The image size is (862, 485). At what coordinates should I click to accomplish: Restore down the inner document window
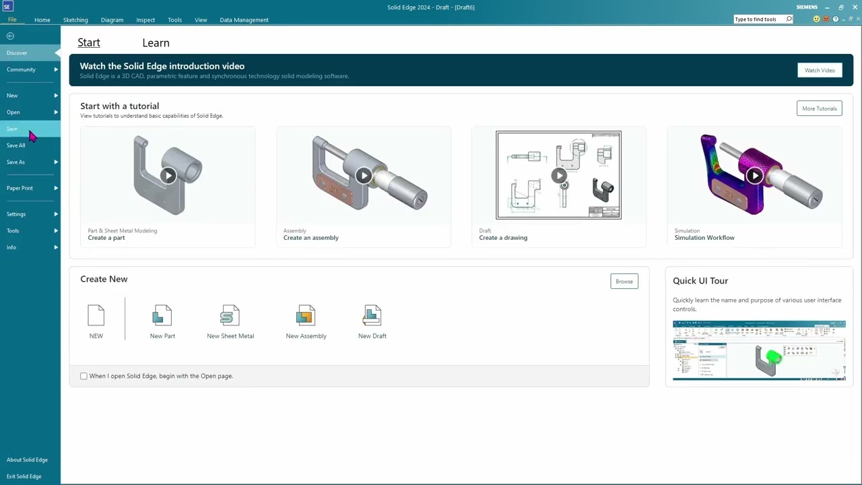(x=851, y=20)
